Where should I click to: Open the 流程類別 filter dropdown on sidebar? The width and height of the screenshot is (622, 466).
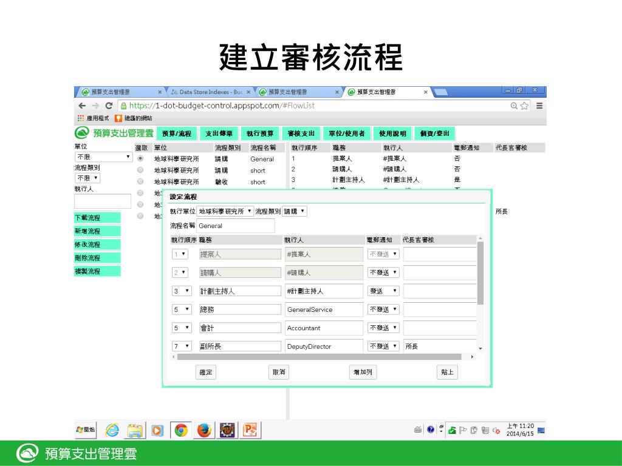[87, 178]
